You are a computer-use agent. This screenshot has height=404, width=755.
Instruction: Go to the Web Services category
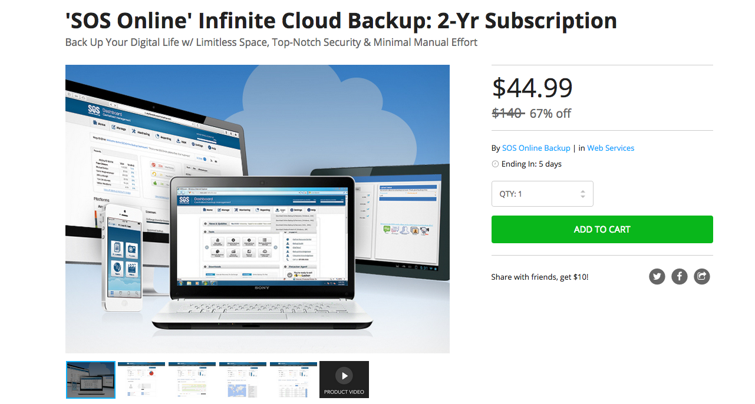tap(611, 148)
